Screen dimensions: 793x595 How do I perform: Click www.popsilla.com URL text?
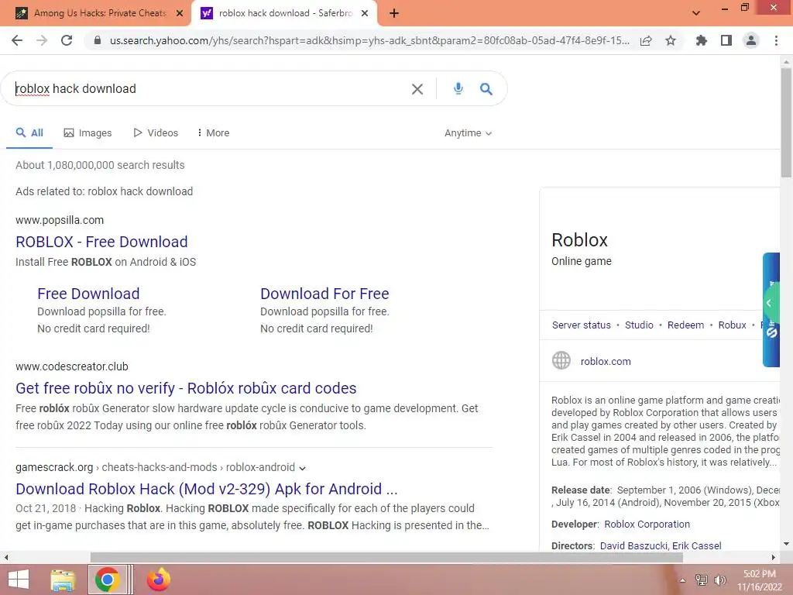tap(60, 220)
